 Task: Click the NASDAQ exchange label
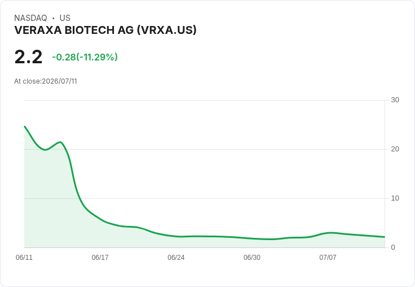[x=30, y=18]
